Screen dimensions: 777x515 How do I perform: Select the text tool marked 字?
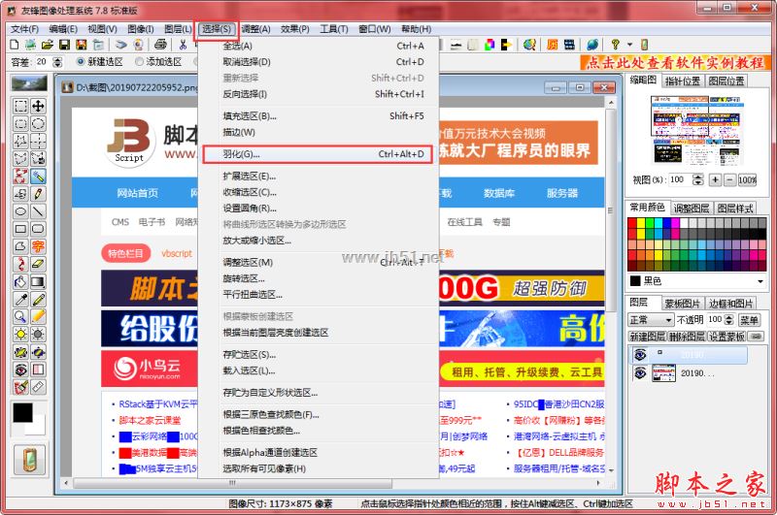(38, 246)
